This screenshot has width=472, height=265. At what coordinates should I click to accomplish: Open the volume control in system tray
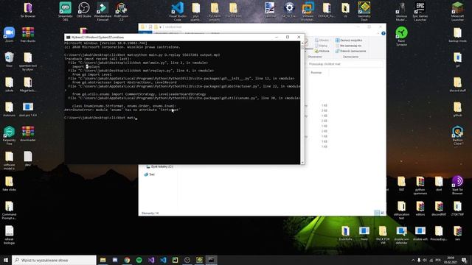tap(425, 260)
